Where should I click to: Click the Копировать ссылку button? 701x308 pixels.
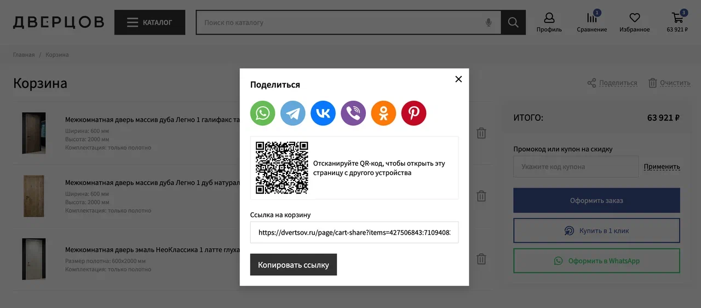coord(294,265)
